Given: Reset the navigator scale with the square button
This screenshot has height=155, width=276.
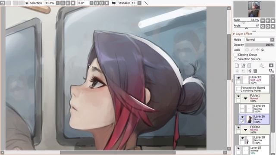Looking at the screenshot, I should tap(273, 21).
